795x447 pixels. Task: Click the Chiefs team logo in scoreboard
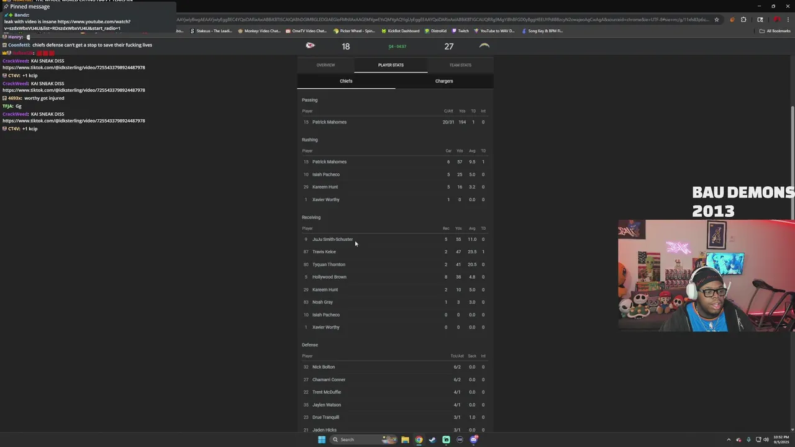pos(310,46)
